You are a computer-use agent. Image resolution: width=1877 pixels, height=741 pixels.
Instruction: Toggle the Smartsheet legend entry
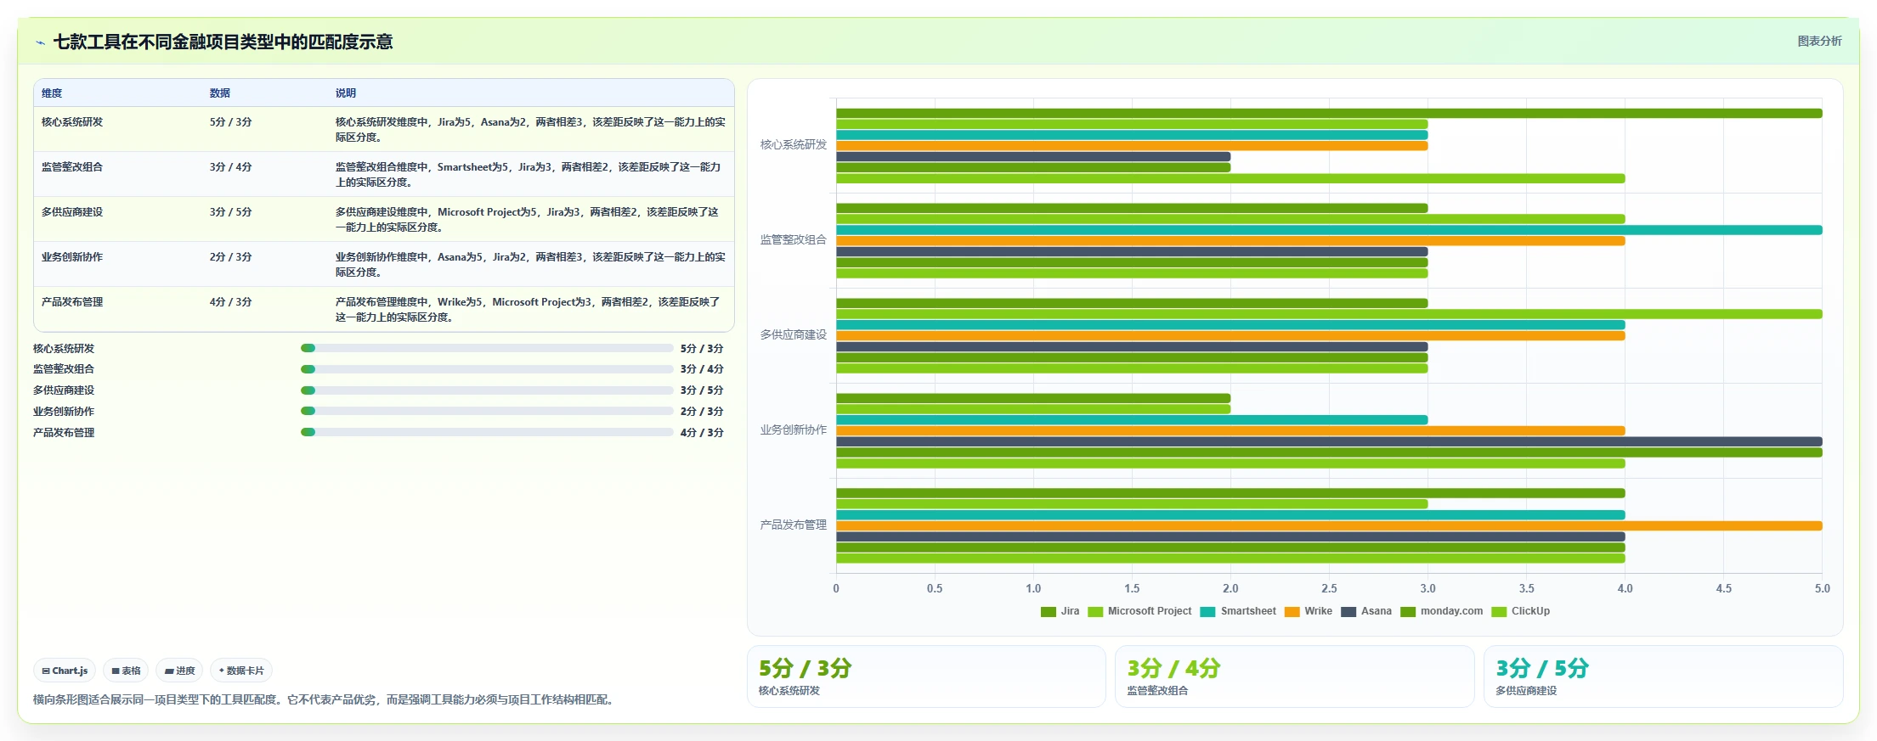[x=1238, y=611]
